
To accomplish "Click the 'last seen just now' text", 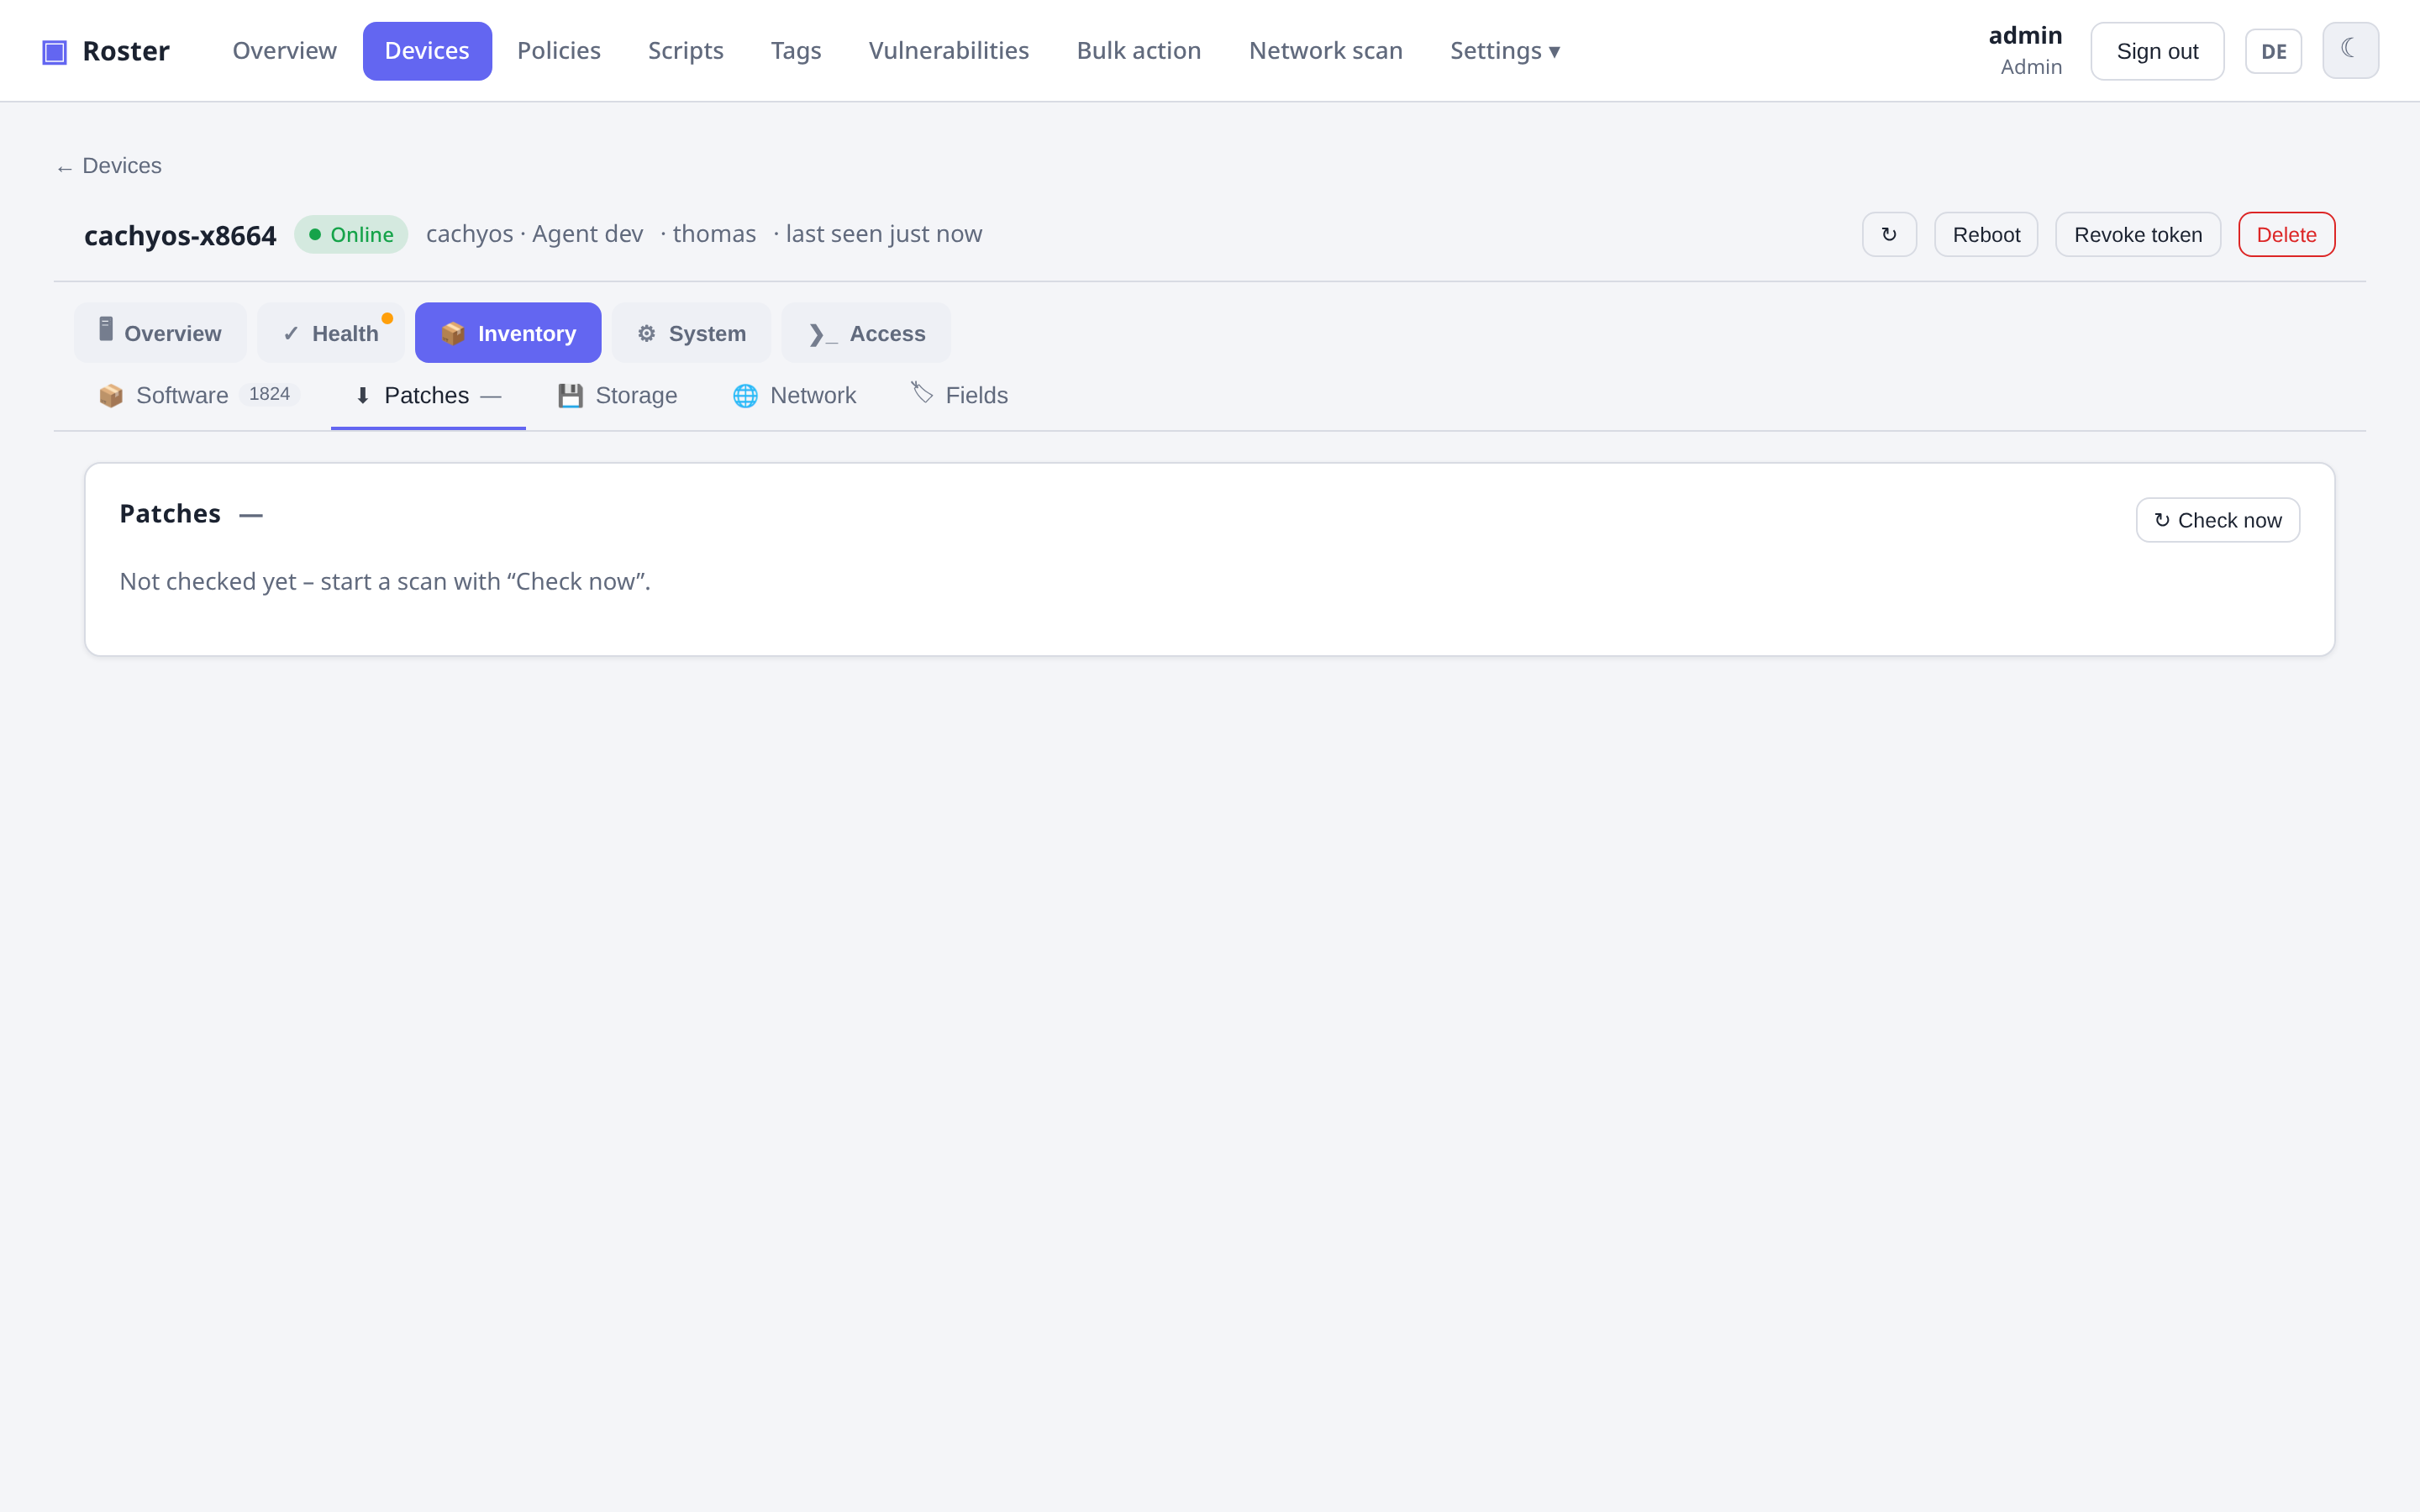I will click(884, 234).
